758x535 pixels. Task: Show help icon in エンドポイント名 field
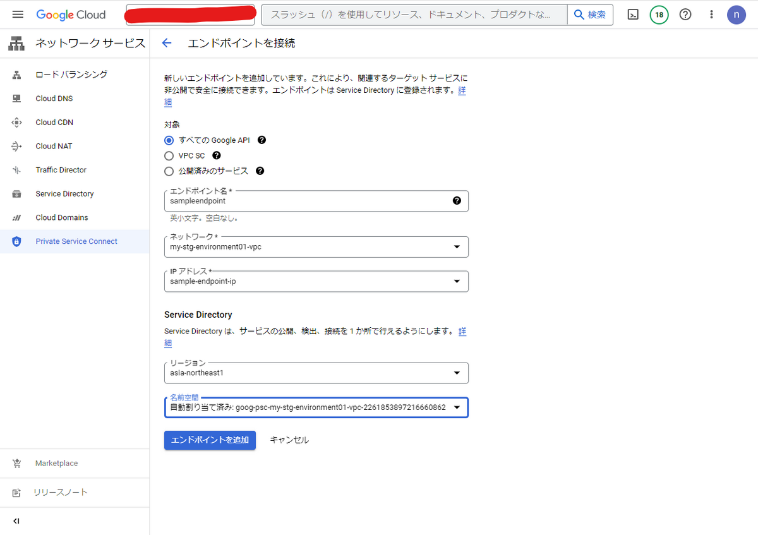click(457, 201)
